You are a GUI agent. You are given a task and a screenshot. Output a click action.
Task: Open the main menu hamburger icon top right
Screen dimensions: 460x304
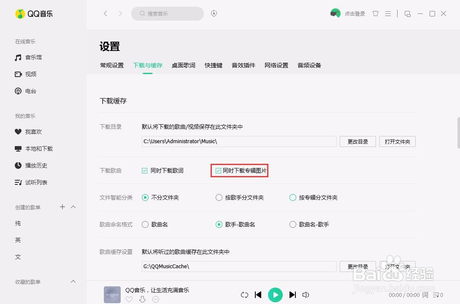[x=388, y=13]
